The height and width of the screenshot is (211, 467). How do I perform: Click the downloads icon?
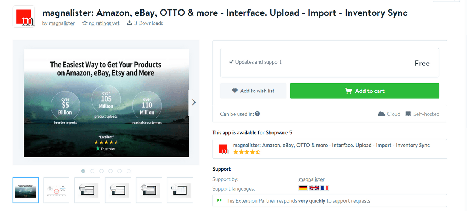(129, 23)
